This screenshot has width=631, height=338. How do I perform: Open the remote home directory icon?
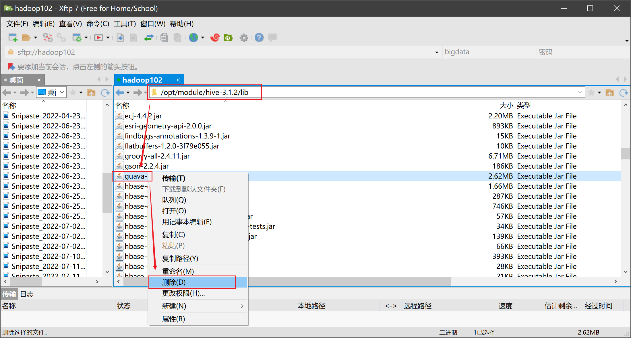[609, 92]
